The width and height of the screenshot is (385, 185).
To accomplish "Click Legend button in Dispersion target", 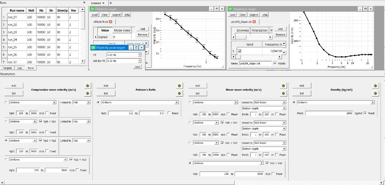I will pyautogui.click(x=253, y=15).
